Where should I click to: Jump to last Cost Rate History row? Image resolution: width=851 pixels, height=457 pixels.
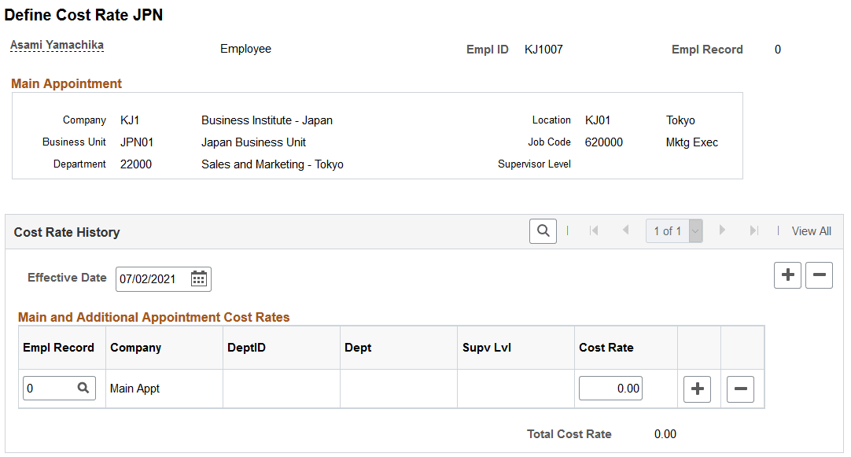click(753, 230)
